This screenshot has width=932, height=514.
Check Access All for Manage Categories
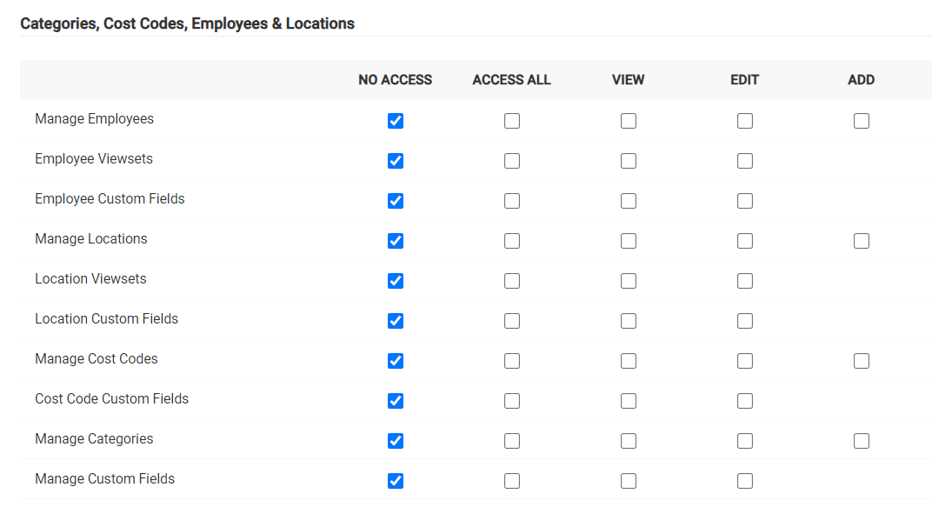(x=512, y=441)
